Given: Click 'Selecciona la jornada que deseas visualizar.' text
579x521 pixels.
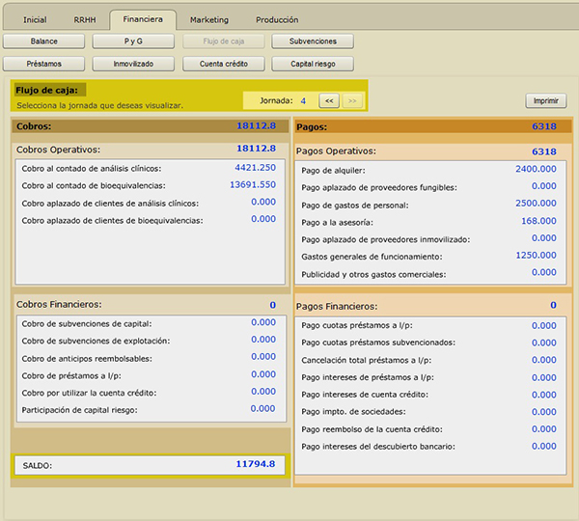Looking at the screenshot, I should (x=99, y=105).
